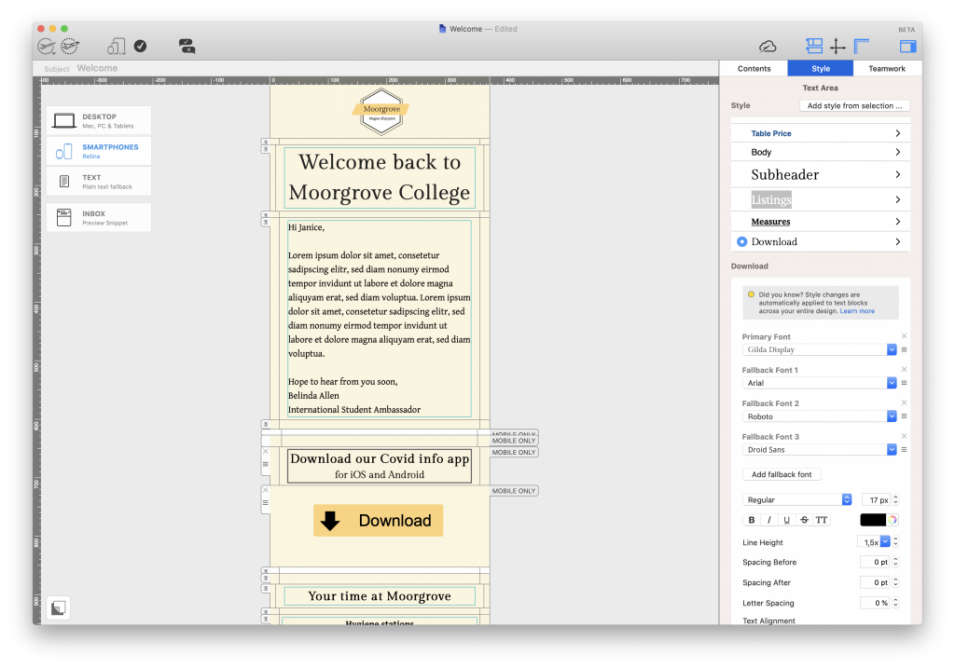955x668 pixels.
Task: Remove Fallback Font 3 with its X
Action: 904,436
